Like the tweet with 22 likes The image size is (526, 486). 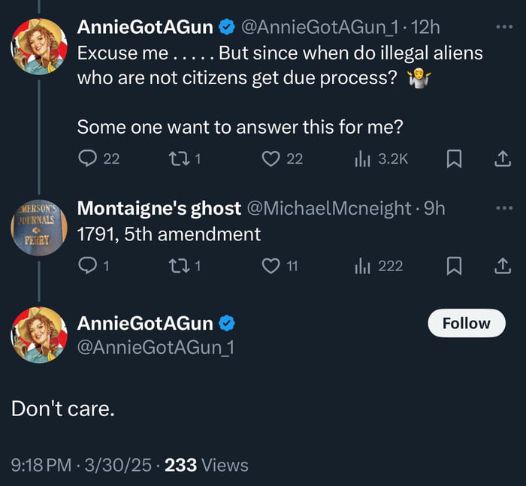pyautogui.click(x=271, y=158)
